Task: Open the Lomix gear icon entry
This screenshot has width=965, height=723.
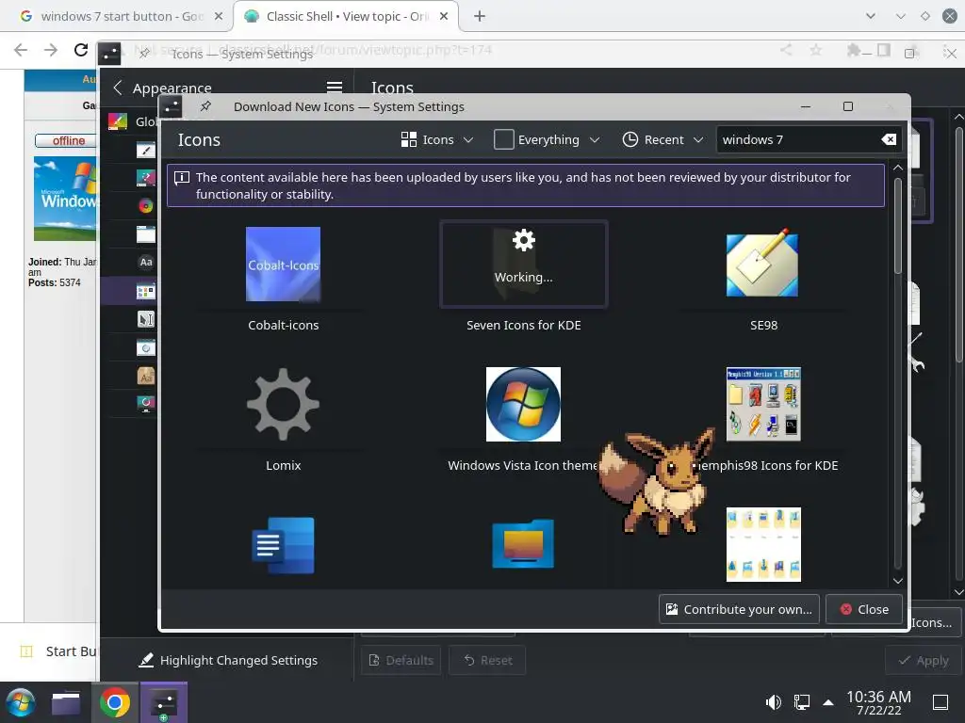Action: pos(283,404)
